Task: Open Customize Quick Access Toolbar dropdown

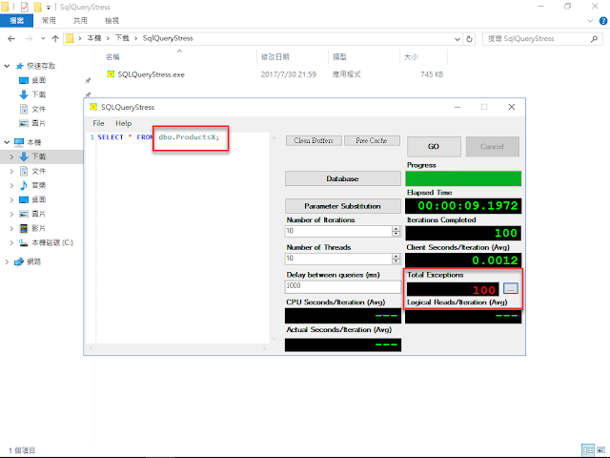Action: coord(49,7)
